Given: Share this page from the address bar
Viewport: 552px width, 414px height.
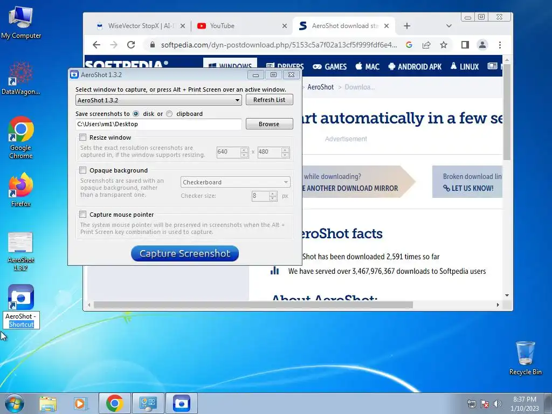Looking at the screenshot, I should pos(426,45).
